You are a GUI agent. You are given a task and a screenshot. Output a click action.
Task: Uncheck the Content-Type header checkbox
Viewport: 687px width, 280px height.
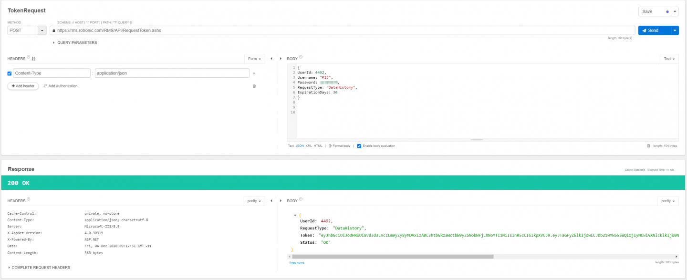(10, 73)
